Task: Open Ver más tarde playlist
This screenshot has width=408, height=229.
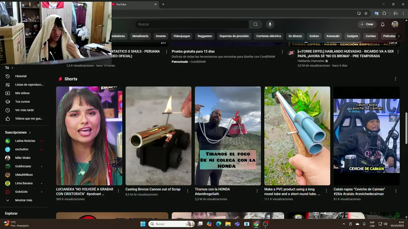Action: 25,110
